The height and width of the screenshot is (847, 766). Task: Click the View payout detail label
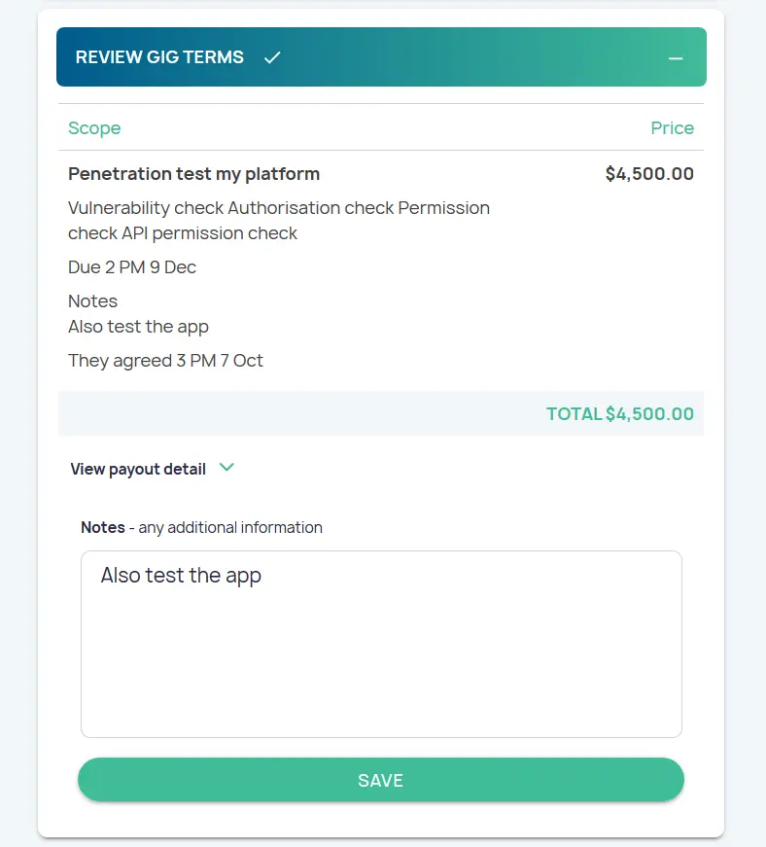(x=138, y=470)
